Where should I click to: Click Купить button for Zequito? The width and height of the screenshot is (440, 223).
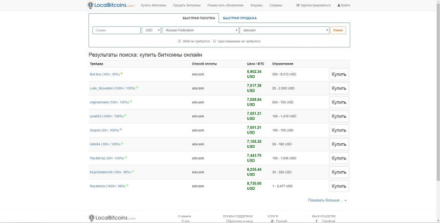coord(339,130)
